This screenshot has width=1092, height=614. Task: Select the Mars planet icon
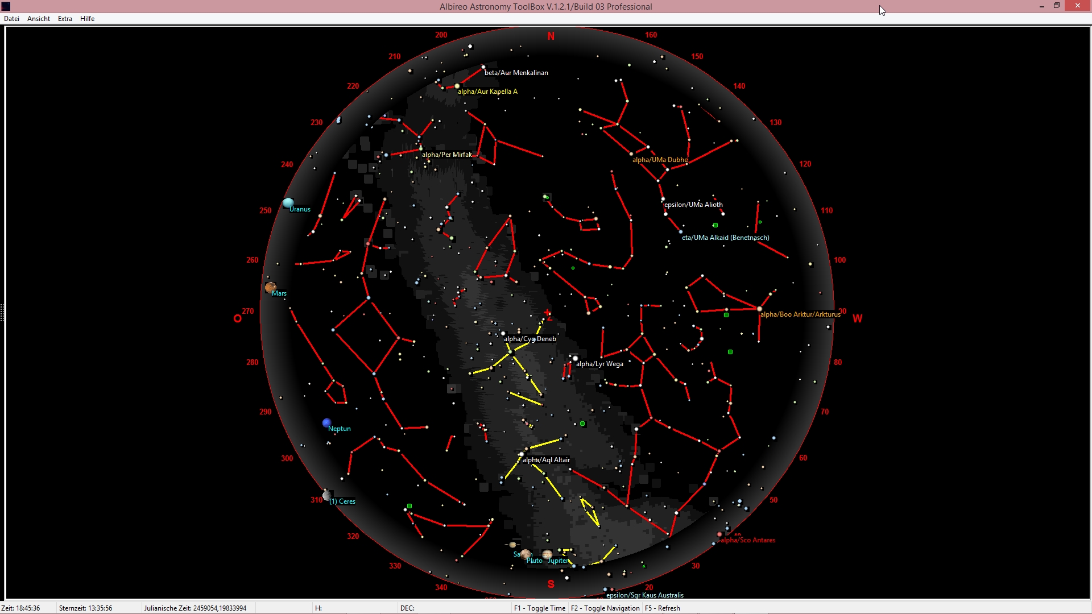[270, 288]
